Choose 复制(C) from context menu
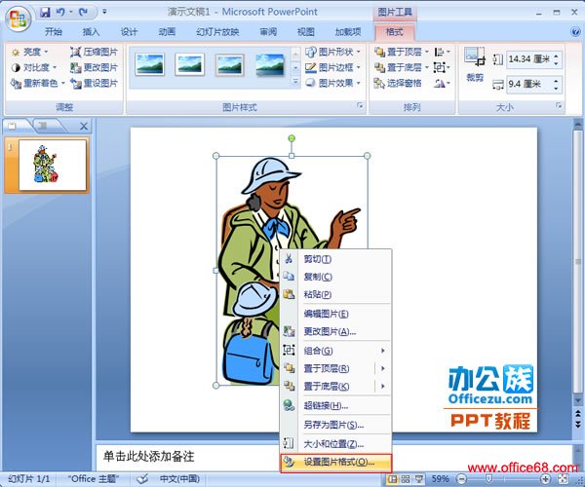 335,277
